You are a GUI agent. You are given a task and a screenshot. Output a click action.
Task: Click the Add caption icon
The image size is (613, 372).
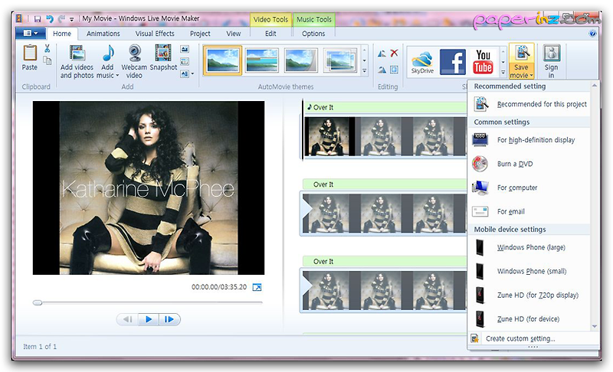185,61
